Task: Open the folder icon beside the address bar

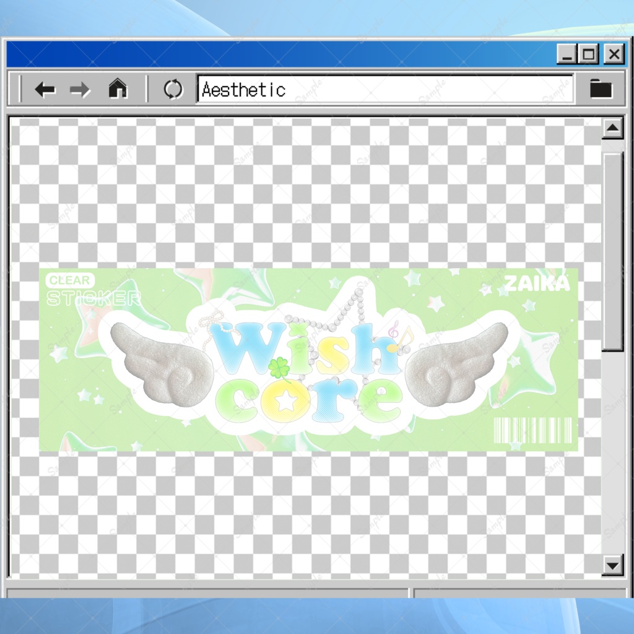Action: (x=602, y=90)
